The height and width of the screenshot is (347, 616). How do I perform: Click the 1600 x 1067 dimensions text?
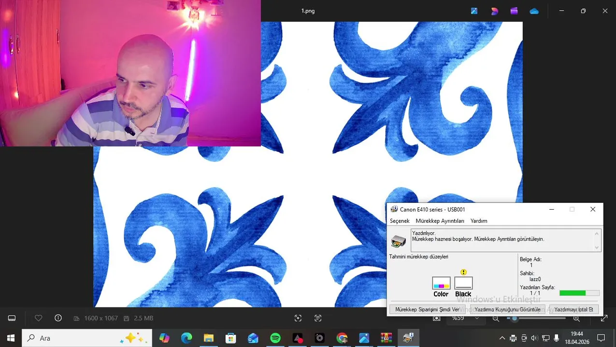tap(101, 318)
